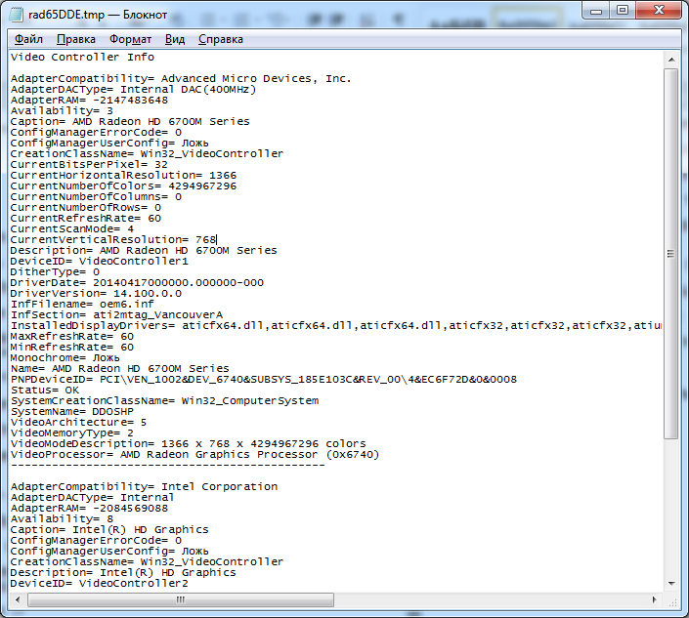This screenshot has width=689, height=618.
Task: Click the window resize grip corner
Action: [x=672, y=601]
